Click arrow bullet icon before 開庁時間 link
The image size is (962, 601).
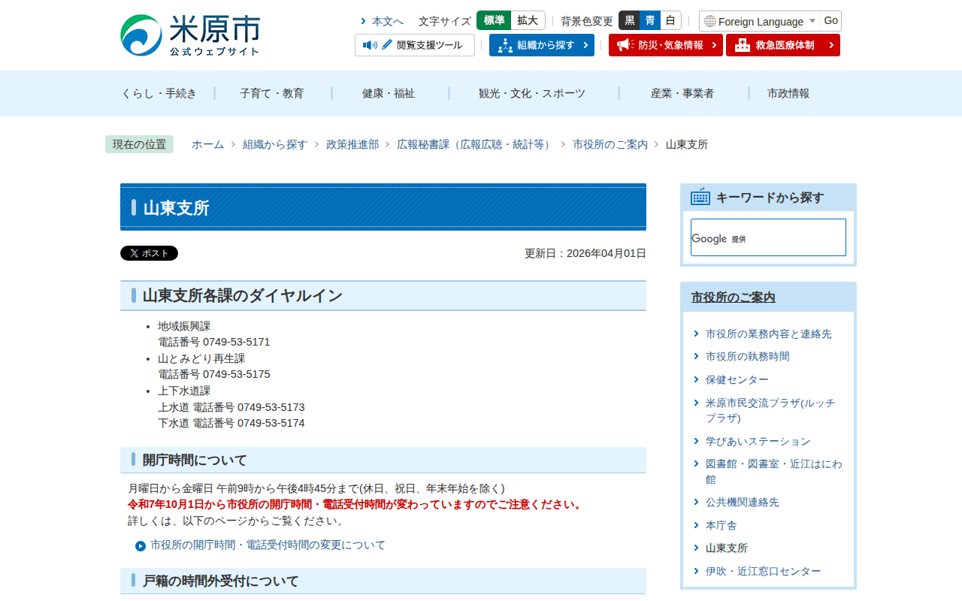[141, 546]
